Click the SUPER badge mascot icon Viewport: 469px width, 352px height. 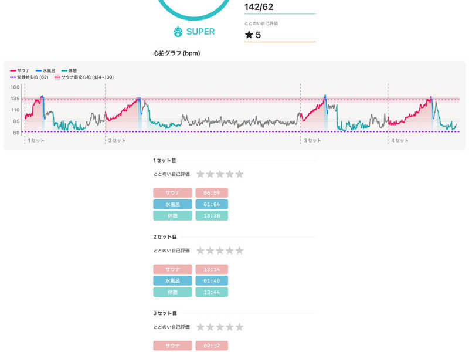(178, 32)
